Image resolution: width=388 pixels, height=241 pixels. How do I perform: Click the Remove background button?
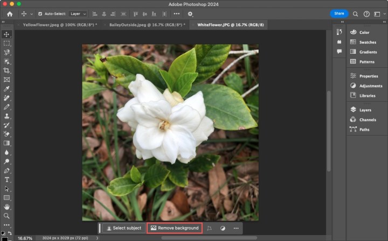tap(175, 228)
